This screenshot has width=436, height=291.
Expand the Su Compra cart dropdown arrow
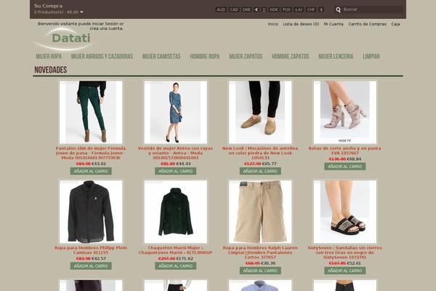pyautogui.click(x=81, y=12)
